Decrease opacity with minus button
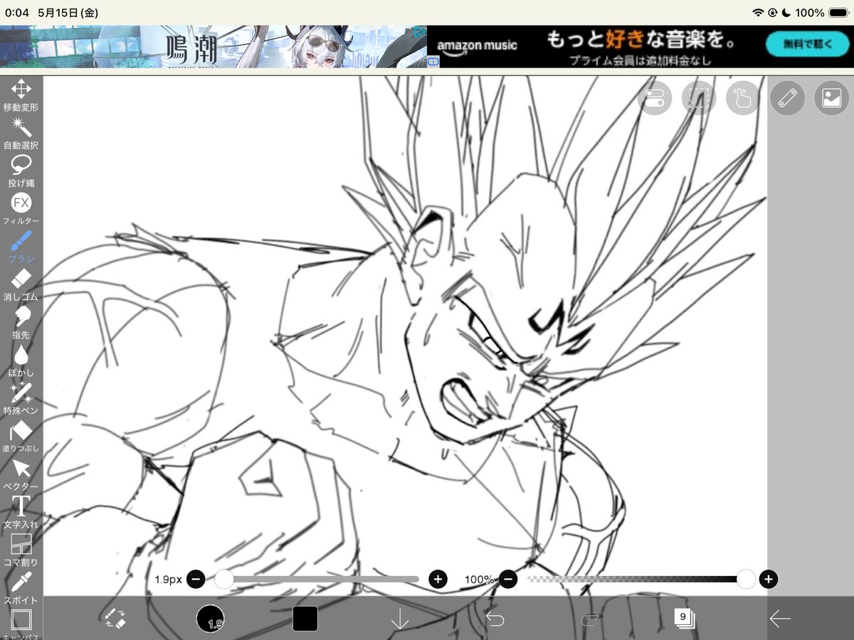854x640 pixels. (508, 580)
